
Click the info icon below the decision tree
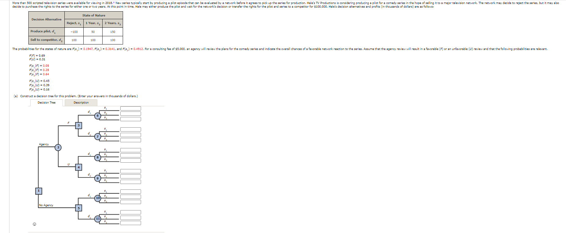(x=34, y=224)
